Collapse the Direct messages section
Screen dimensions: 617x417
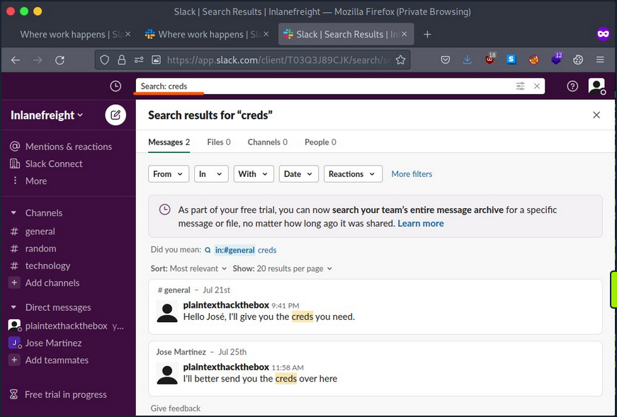click(x=13, y=307)
